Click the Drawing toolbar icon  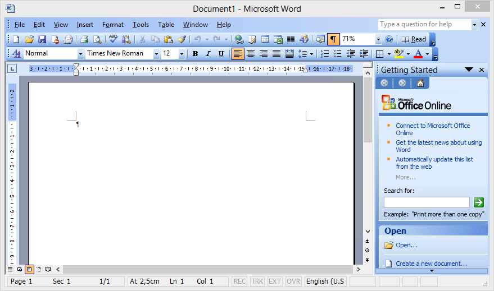pos(304,39)
